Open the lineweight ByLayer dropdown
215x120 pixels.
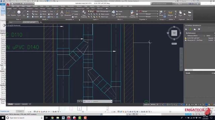point(149,14)
